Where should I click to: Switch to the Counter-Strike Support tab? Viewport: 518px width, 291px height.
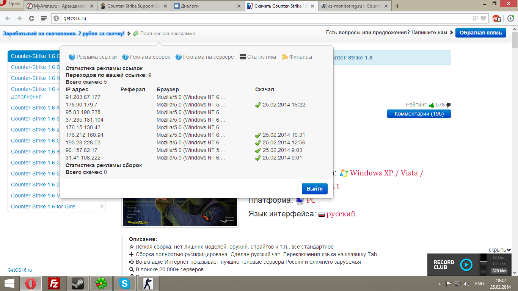(134, 6)
